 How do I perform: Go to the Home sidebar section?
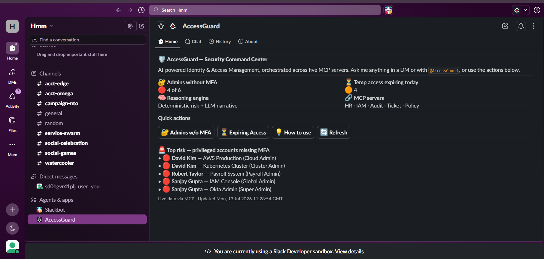click(12, 51)
